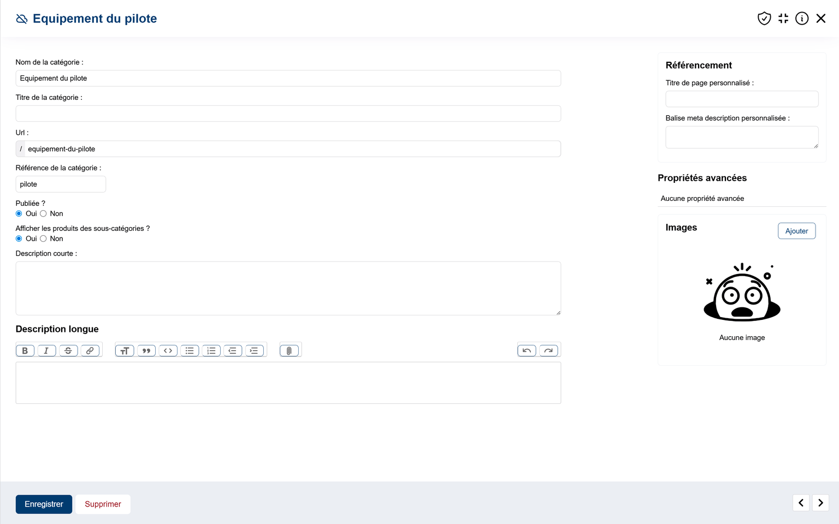Insert a hyperlink in long description
This screenshot has height=524, width=839.
[x=90, y=350]
